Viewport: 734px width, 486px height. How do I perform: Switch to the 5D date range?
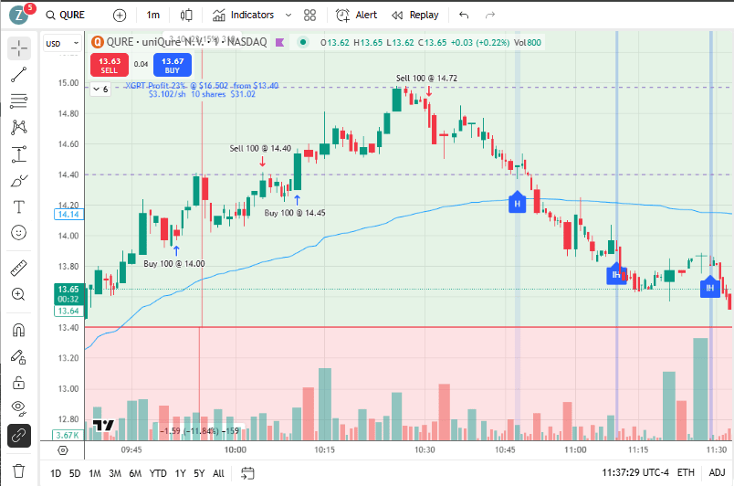tap(75, 473)
